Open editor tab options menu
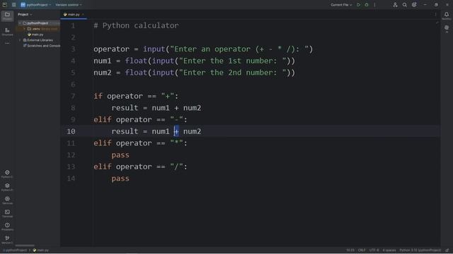Viewport: 453px width, 254px height. pos(436,14)
